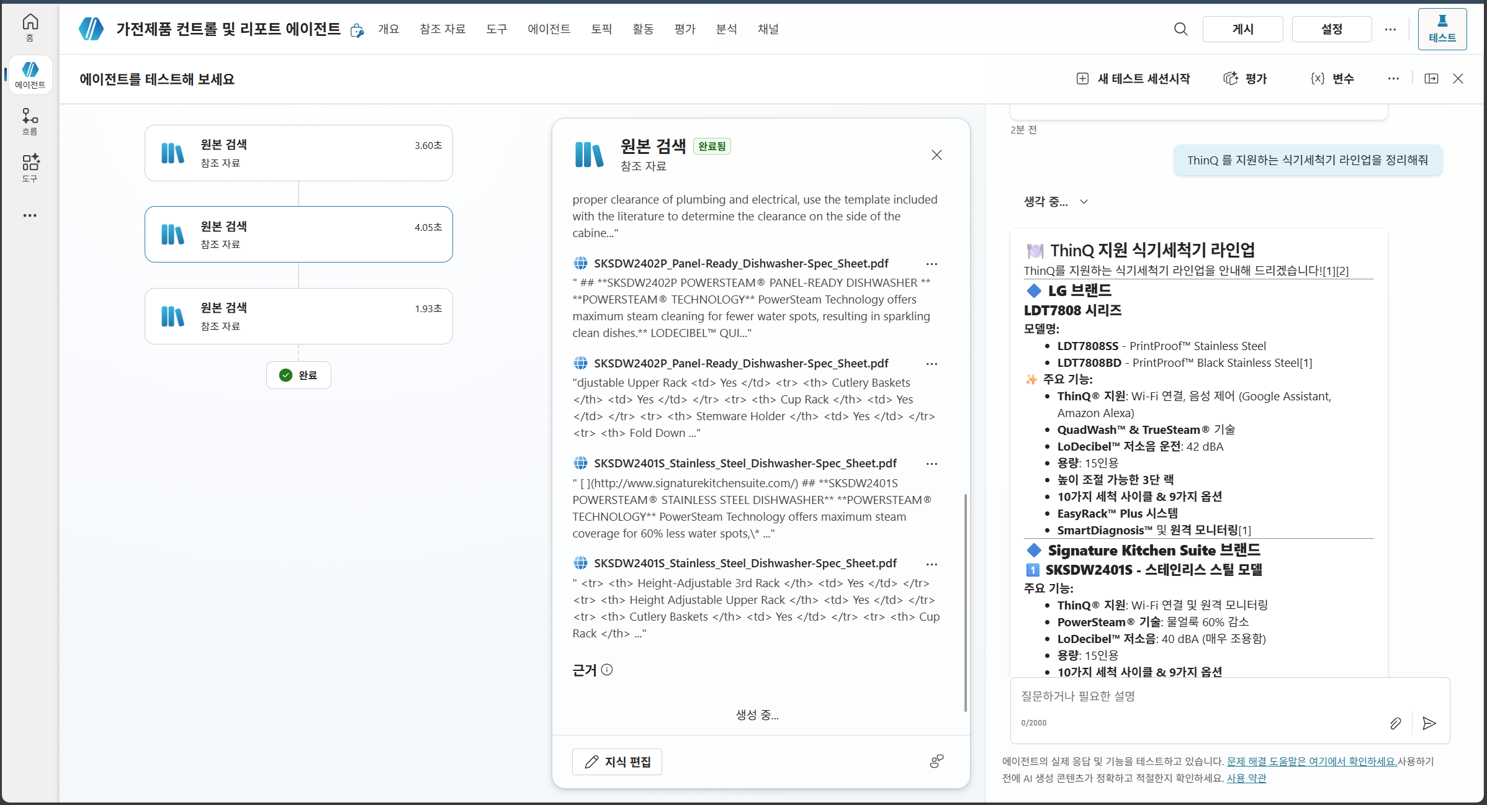Open options for first SKSDW2402P source

coord(932,264)
